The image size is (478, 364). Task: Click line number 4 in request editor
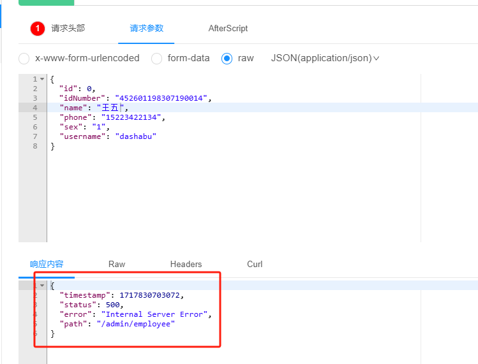click(34, 108)
